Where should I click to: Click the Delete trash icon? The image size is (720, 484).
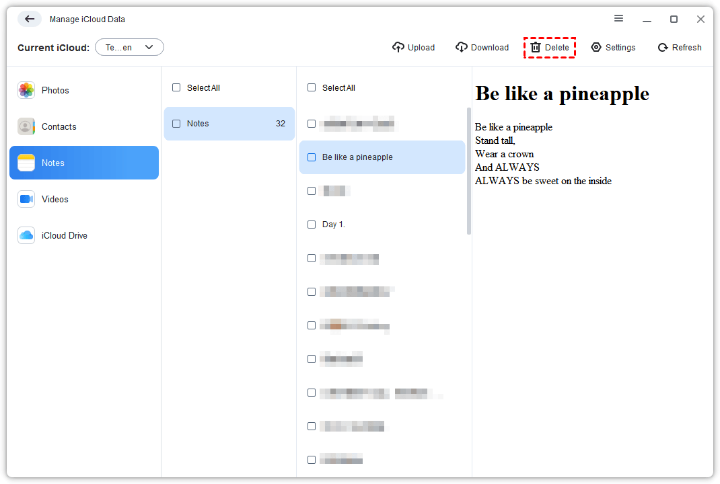(x=536, y=47)
